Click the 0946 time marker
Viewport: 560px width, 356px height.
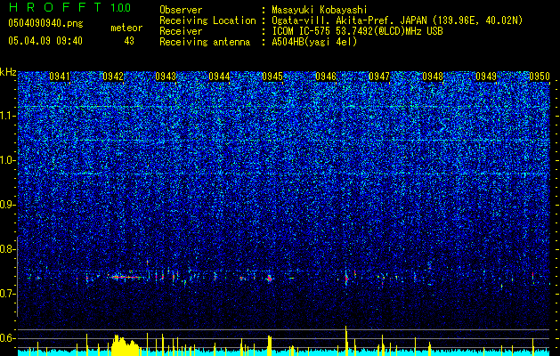click(326, 77)
